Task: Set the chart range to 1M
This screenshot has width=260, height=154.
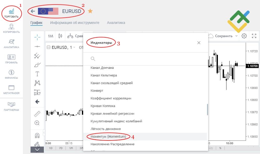Action: [71, 148]
